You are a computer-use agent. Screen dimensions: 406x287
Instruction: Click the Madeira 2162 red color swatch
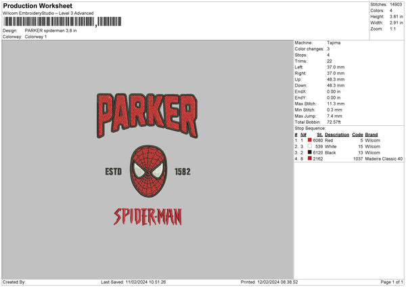(x=309, y=158)
